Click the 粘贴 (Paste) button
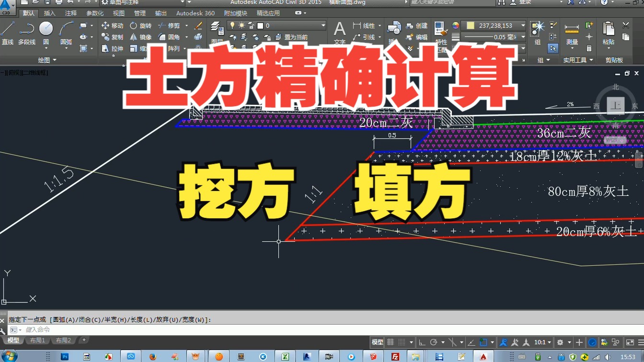This screenshot has height=362, width=644. 609,33
